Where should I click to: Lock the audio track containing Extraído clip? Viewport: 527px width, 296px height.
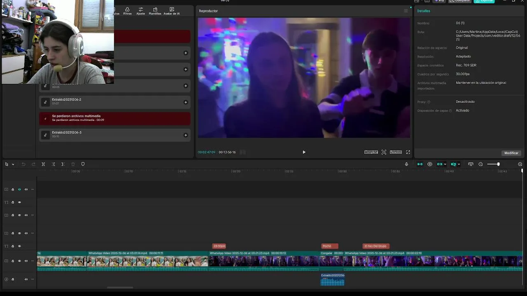(x=13, y=279)
